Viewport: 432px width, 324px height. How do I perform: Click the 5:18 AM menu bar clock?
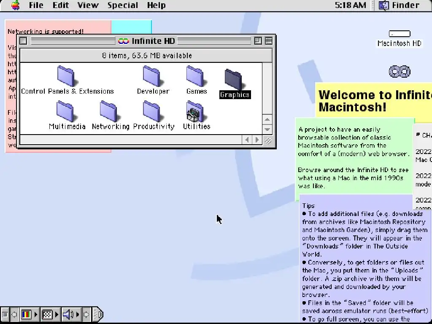(x=351, y=5)
